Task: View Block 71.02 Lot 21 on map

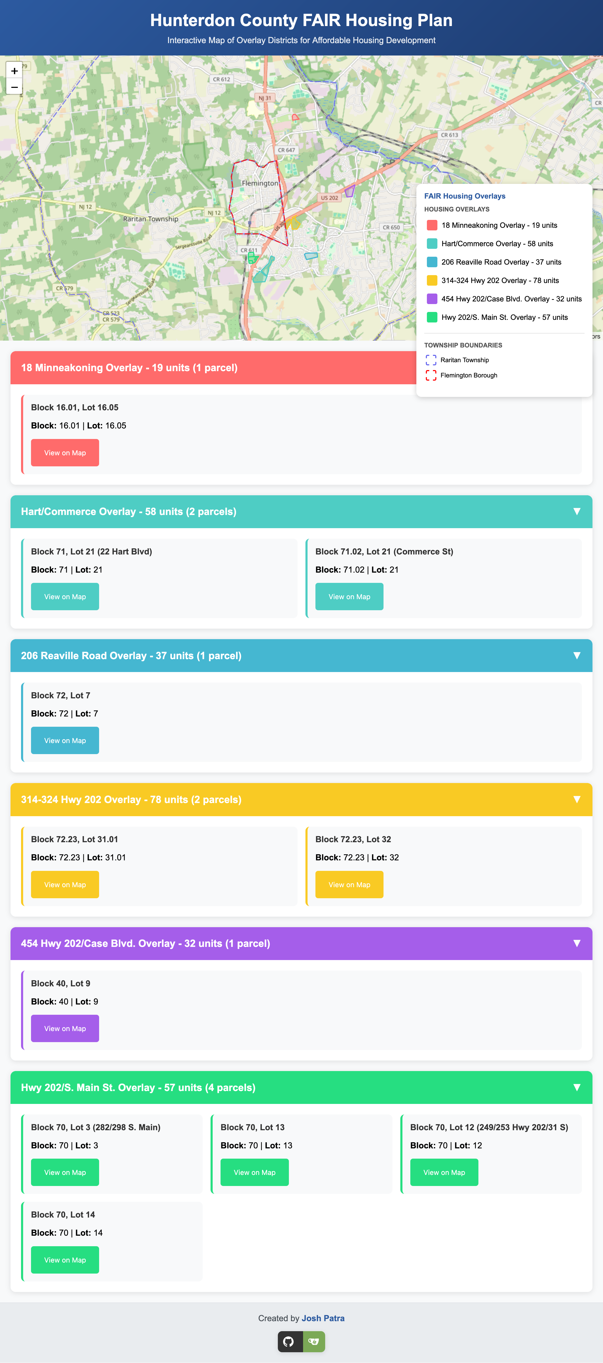Action: coord(349,597)
